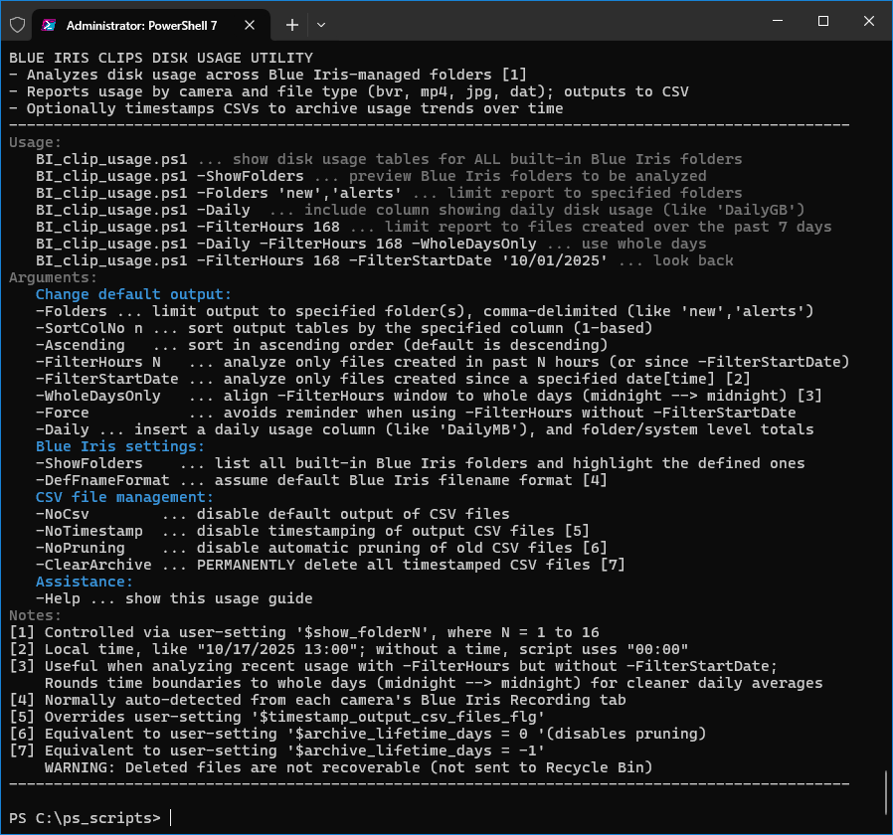The height and width of the screenshot is (835, 893).
Task: Select the Administrator: PowerShell 7 tab
Action: pyautogui.click(x=149, y=24)
